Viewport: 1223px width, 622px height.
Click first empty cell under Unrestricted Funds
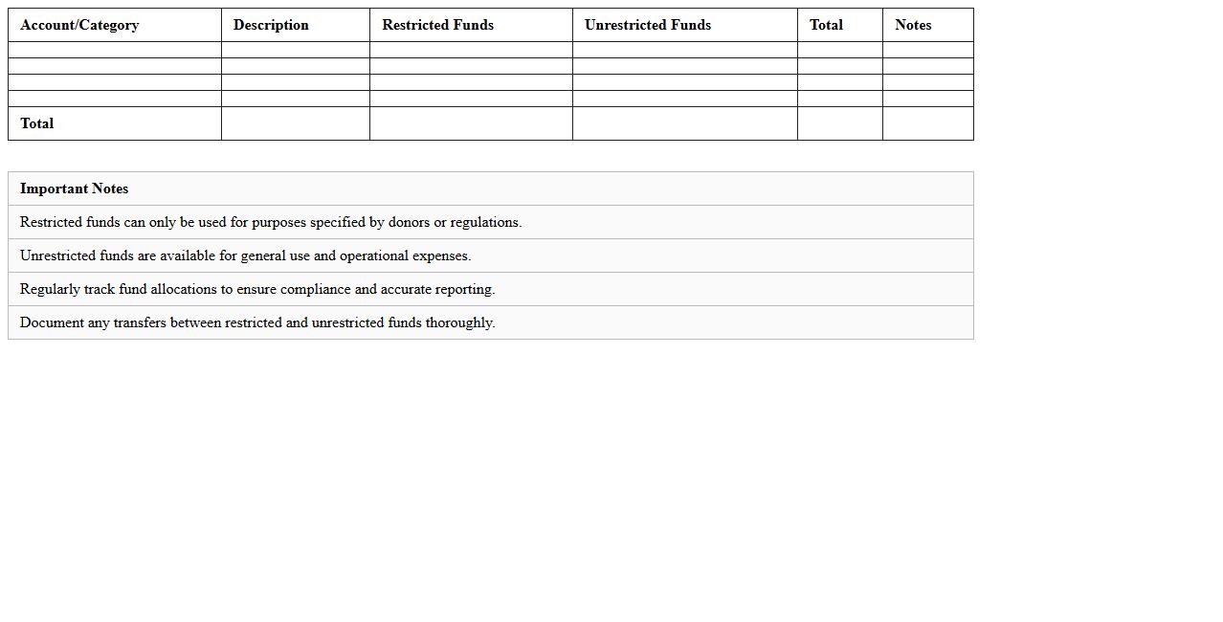point(684,50)
